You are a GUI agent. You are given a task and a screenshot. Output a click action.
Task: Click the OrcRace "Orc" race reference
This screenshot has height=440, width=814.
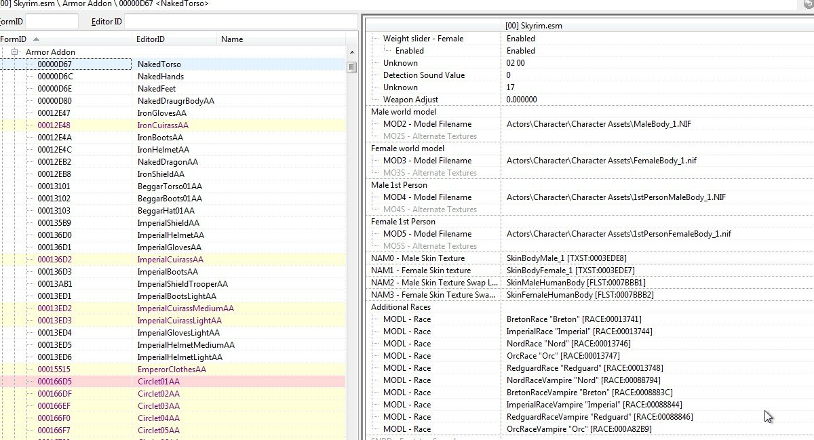564,356
